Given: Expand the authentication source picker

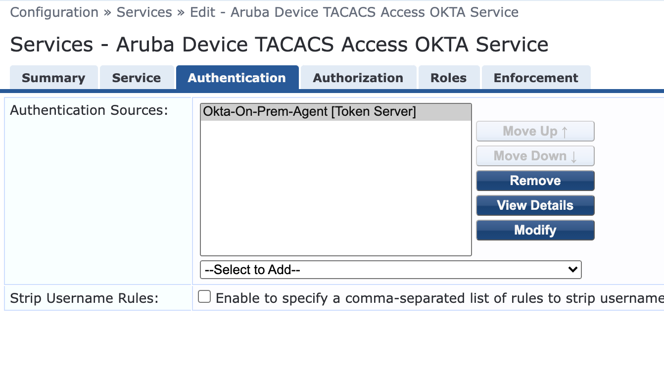Looking at the screenshot, I should coord(391,270).
